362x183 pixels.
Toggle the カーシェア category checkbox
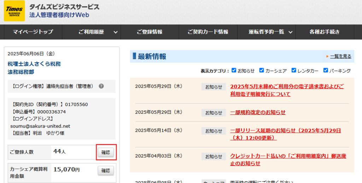[x=262, y=70]
